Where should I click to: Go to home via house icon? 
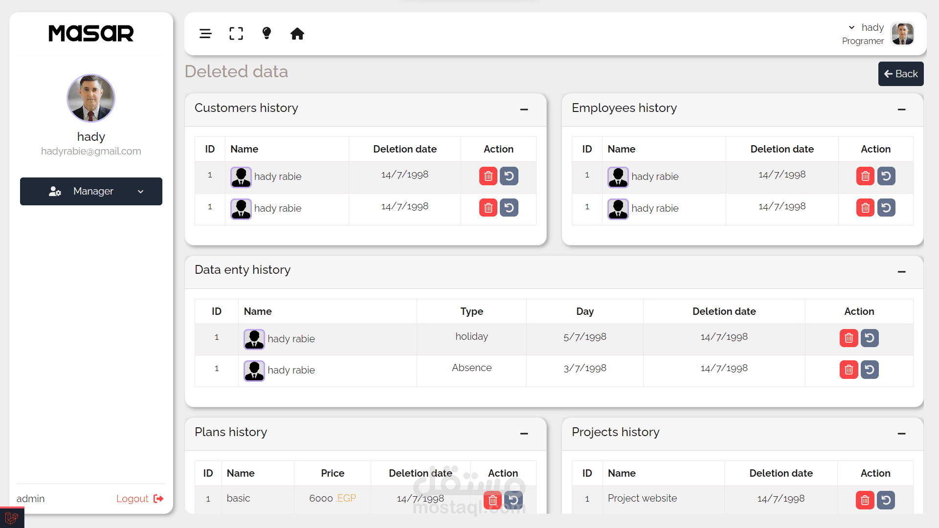[x=297, y=34]
